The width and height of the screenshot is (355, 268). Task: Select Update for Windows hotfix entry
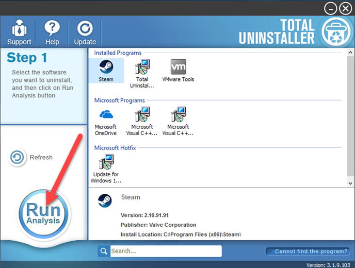click(106, 169)
